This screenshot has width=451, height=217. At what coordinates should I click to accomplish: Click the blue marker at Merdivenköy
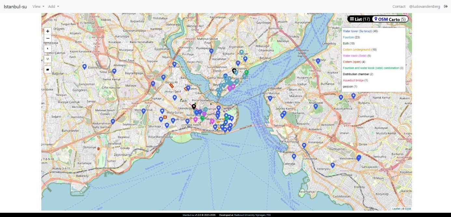(359, 158)
